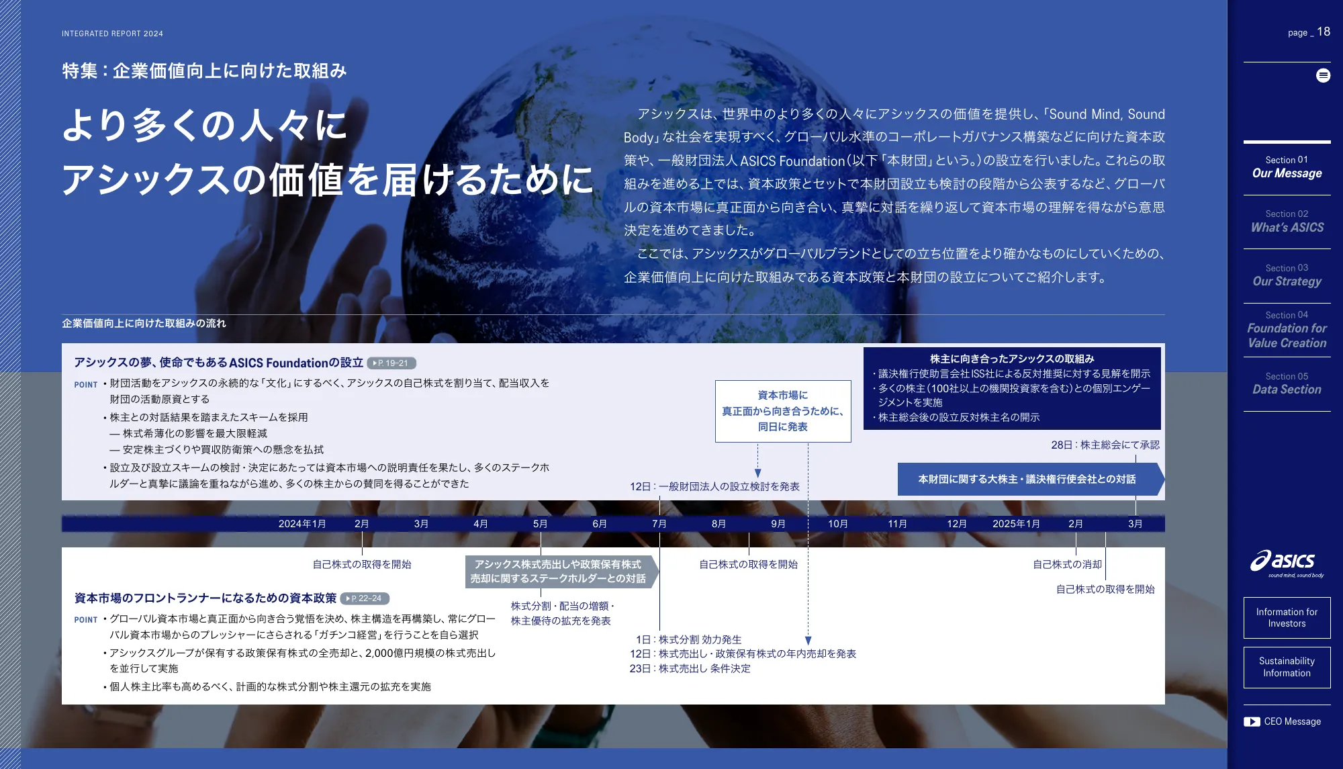Navigate to Section 03 Our Strategy

click(x=1287, y=275)
